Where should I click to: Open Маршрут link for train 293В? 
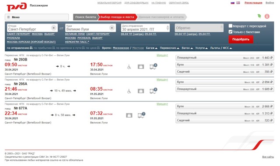click(162, 55)
